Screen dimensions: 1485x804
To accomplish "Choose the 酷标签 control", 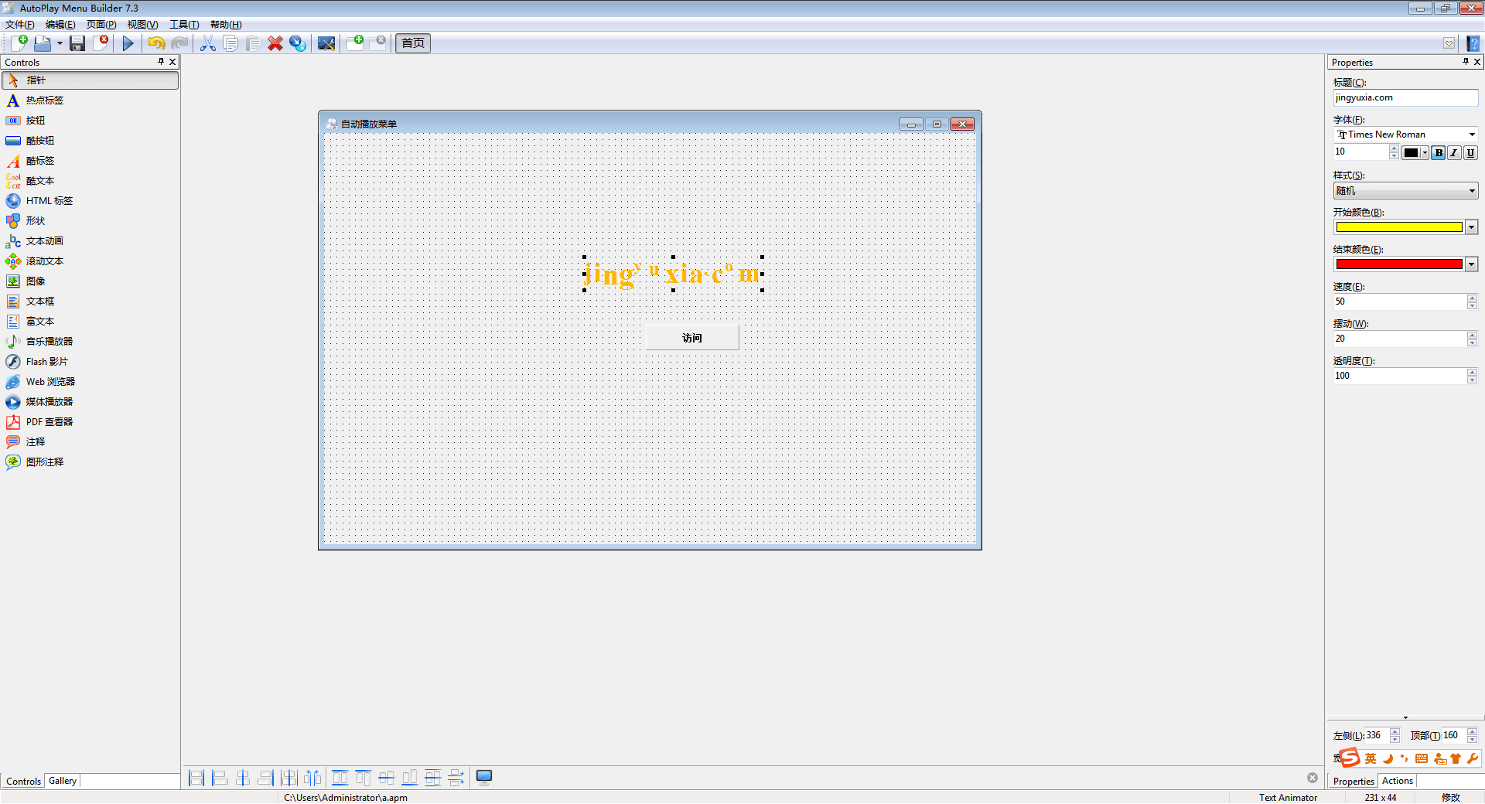I will [x=90, y=161].
